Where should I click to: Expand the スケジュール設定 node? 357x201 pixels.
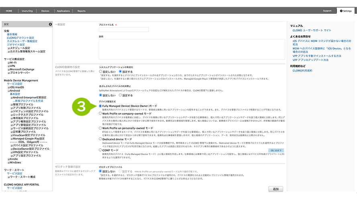[x=9, y=48]
